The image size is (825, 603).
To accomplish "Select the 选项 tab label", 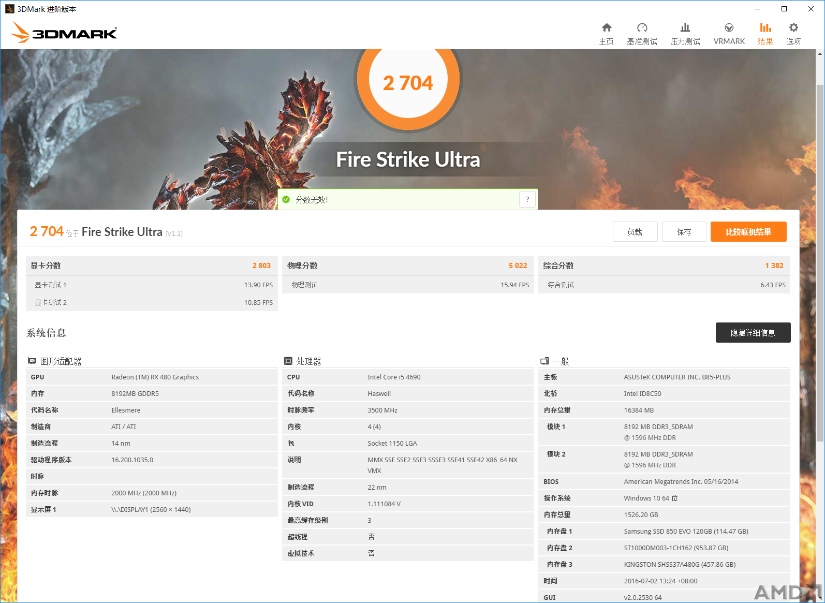I will pyautogui.click(x=793, y=41).
